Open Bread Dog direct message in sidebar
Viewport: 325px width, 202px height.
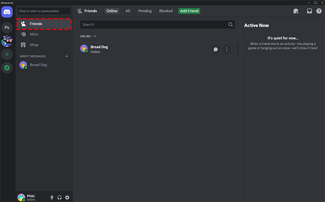click(x=38, y=65)
